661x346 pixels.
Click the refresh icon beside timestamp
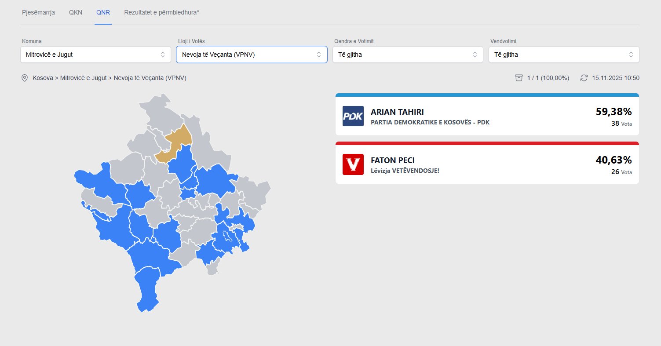584,78
